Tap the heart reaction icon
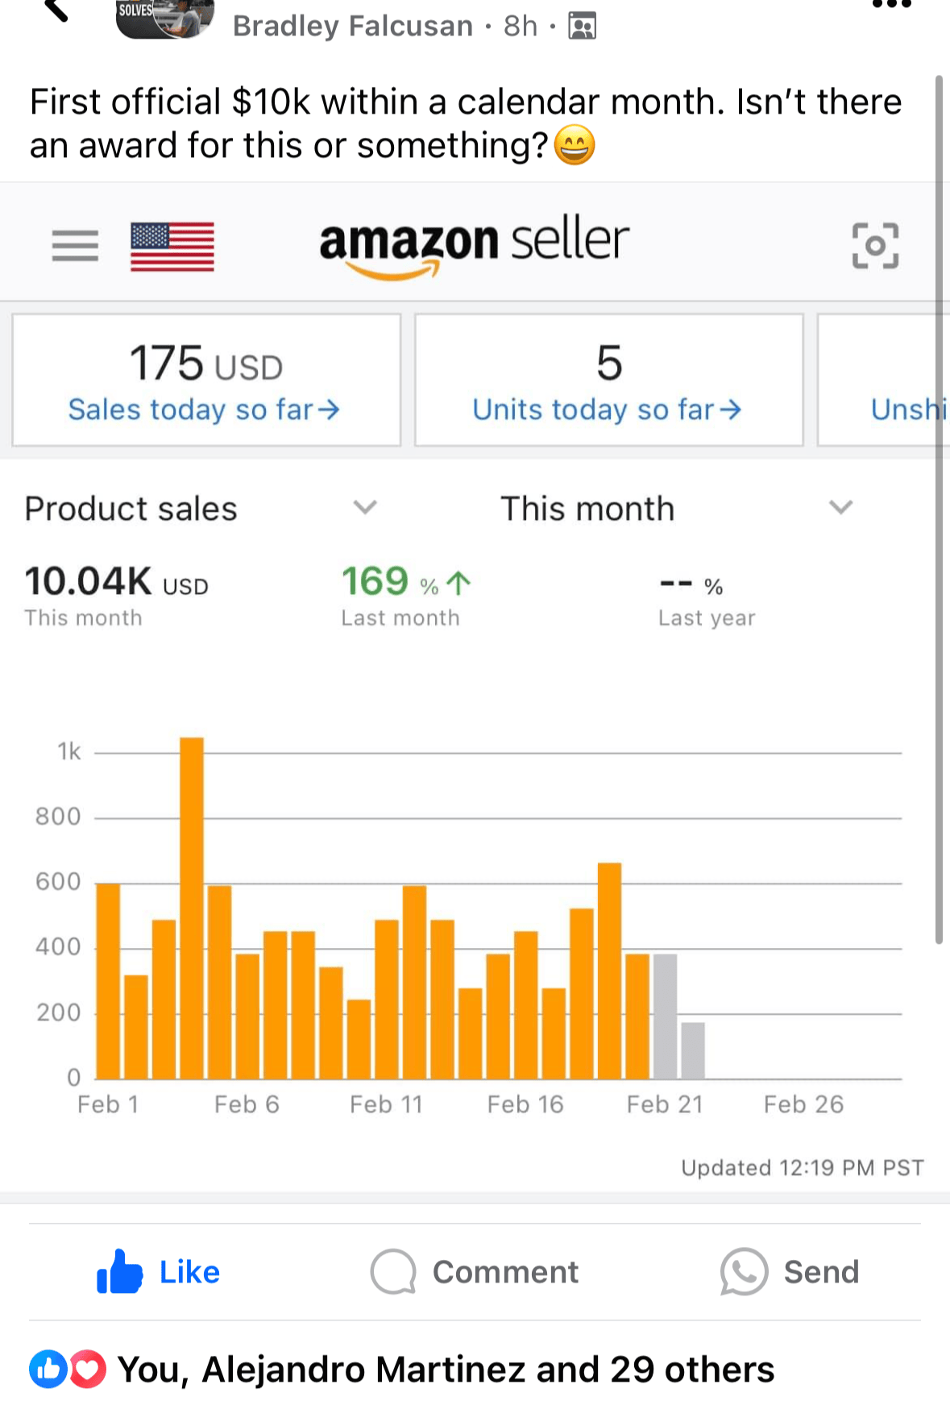Screen dimensions: 950x1426 coord(88,1369)
